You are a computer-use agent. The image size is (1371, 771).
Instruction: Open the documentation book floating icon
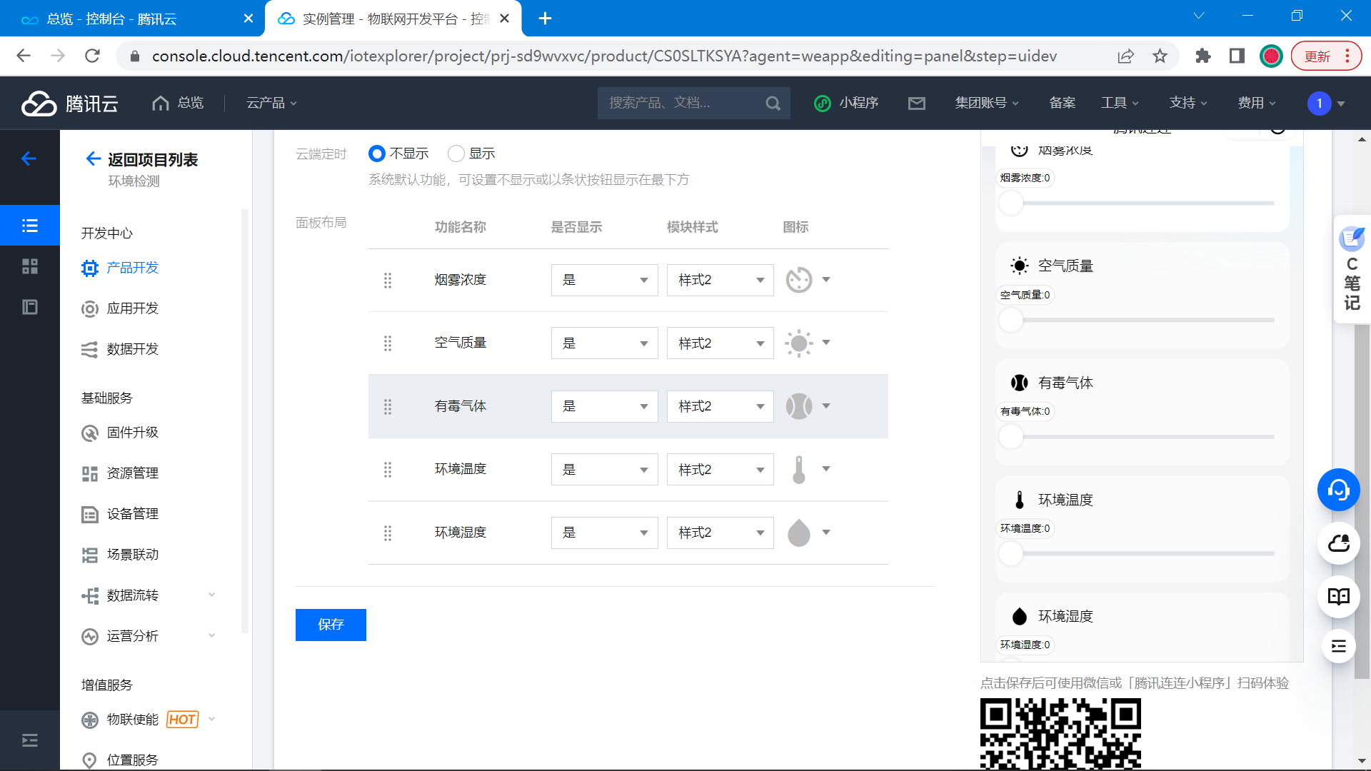click(x=1338, y=597)
